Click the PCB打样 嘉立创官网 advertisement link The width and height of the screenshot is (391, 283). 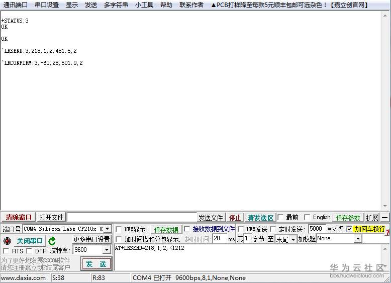[289, 5]
